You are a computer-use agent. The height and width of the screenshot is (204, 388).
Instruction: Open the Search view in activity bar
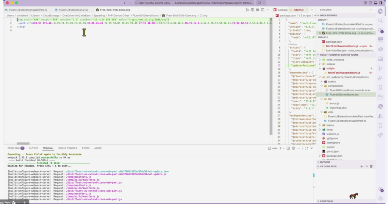coord(380,20)
